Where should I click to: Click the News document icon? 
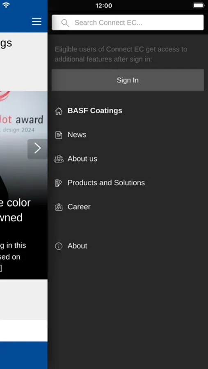coord(59,135)
